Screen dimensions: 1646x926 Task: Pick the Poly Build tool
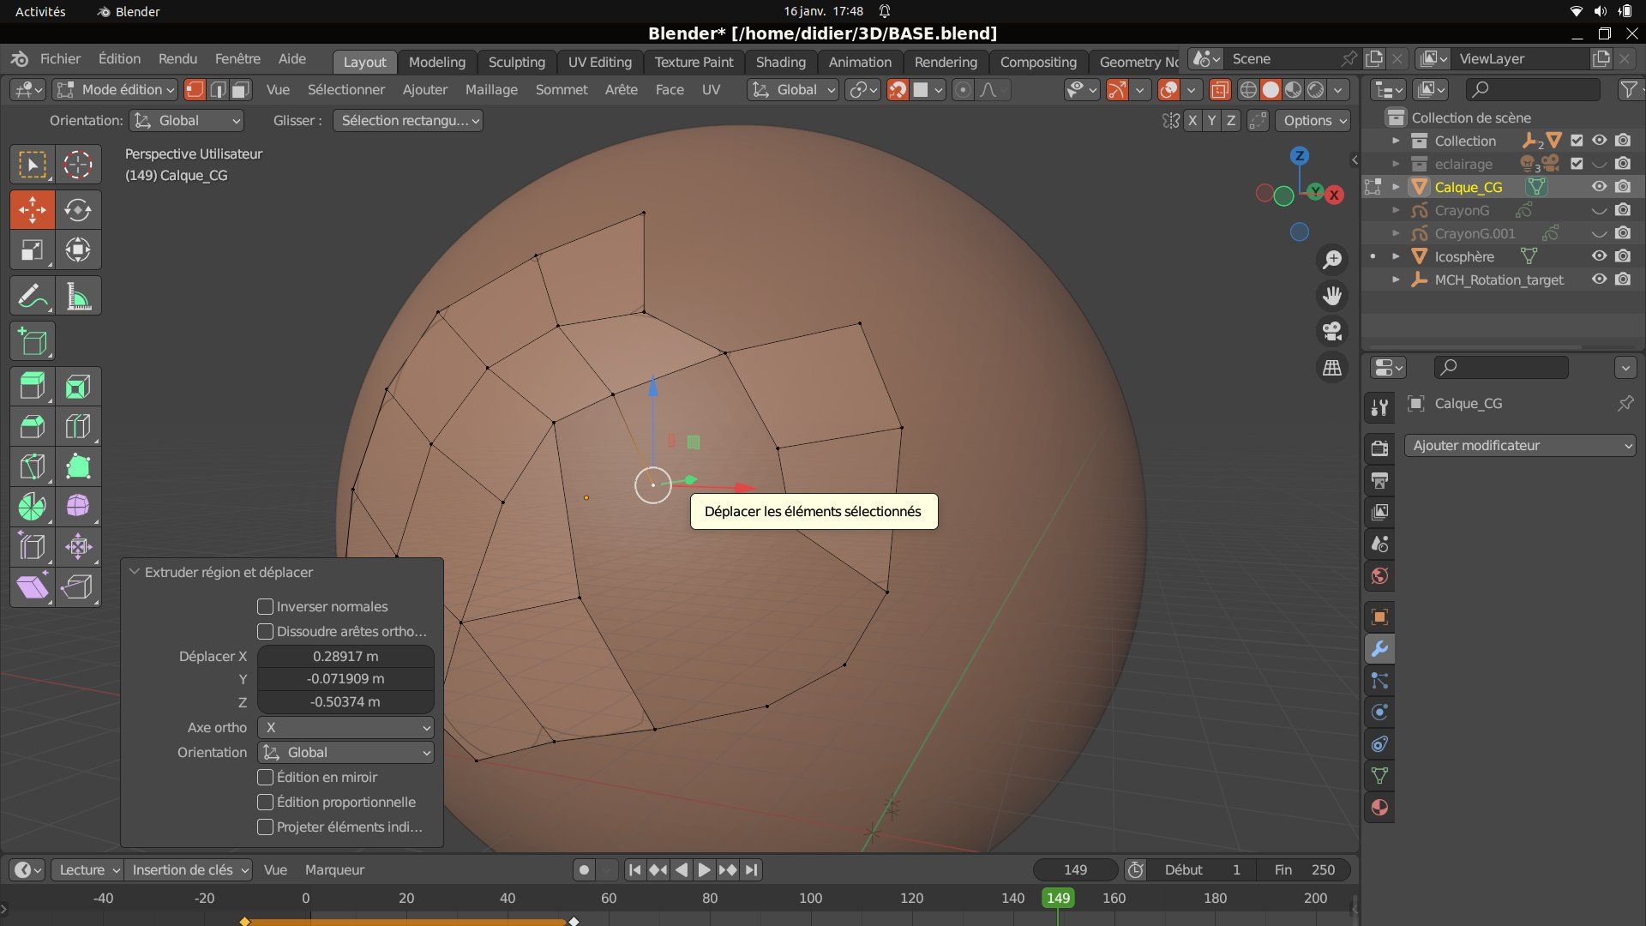point(78,466)
